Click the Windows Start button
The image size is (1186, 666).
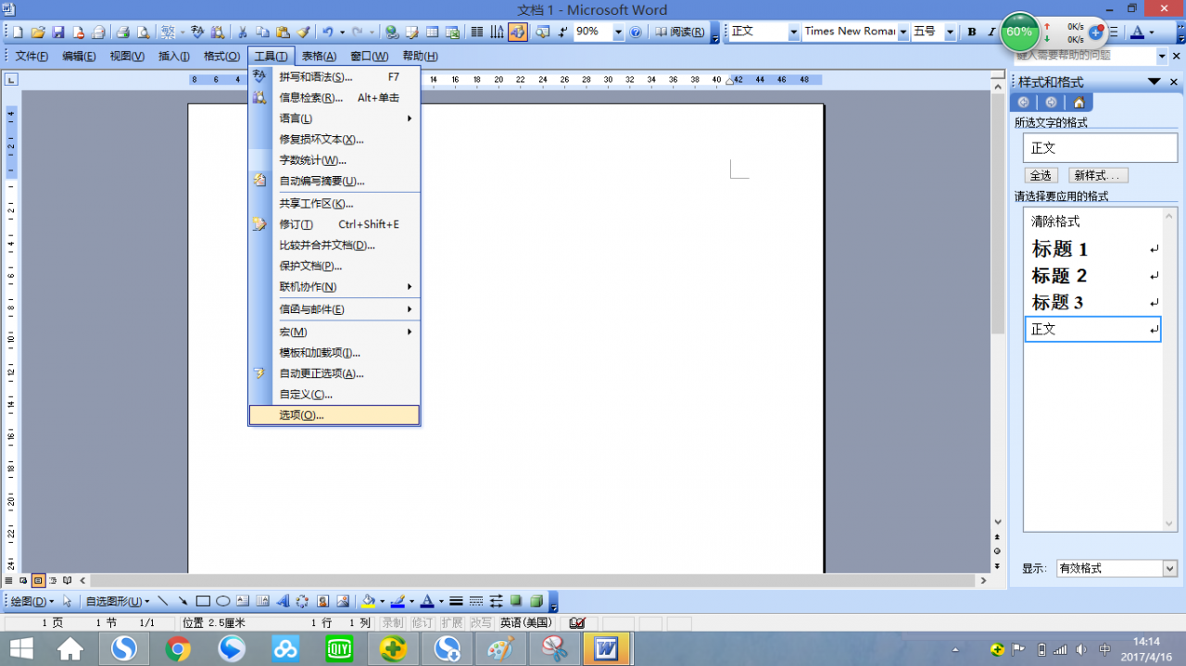tap(20, 649)
